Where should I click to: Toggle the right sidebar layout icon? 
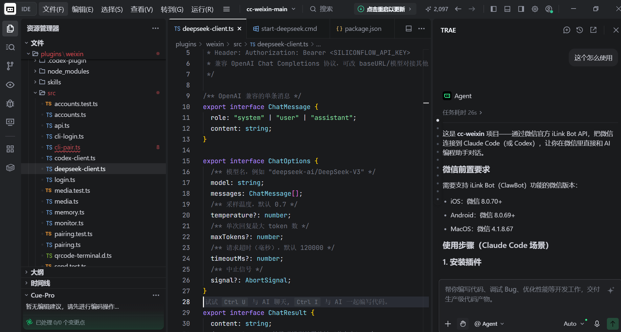(521, 9)
